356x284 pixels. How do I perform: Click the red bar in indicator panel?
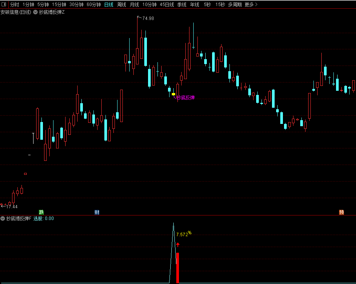[x=177, y=267]
